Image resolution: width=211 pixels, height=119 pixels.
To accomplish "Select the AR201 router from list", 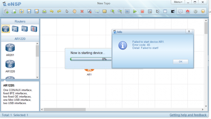I will tap(10, 48).
